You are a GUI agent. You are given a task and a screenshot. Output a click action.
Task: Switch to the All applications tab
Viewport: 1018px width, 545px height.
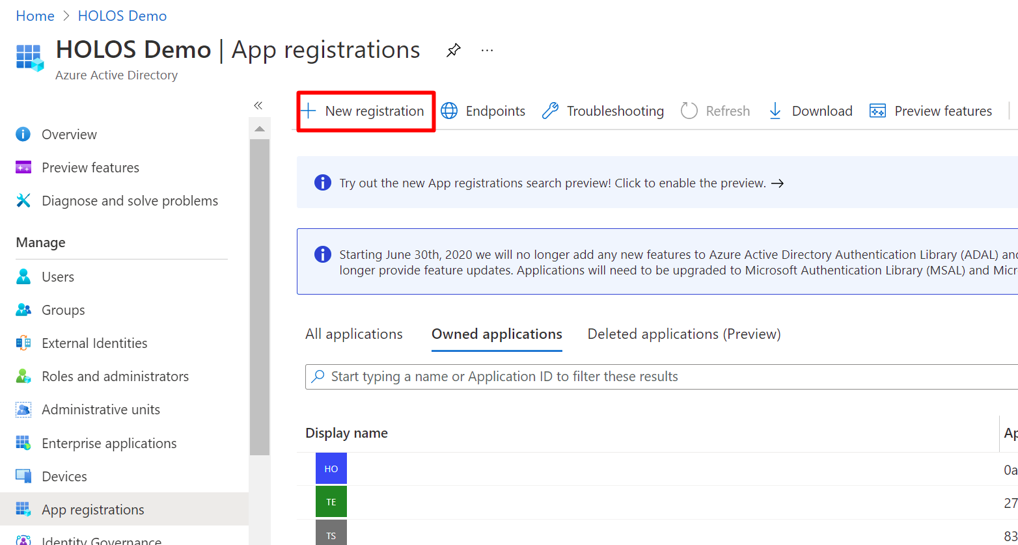[353, 334]
